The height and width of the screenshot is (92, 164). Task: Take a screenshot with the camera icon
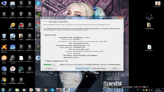(144, 87)
